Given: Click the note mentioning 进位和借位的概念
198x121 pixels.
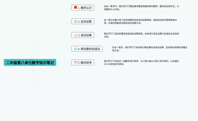Looking at the screenshot, I should (150, 49).
